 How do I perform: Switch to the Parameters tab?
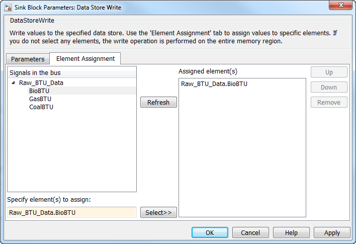(28, 59)
